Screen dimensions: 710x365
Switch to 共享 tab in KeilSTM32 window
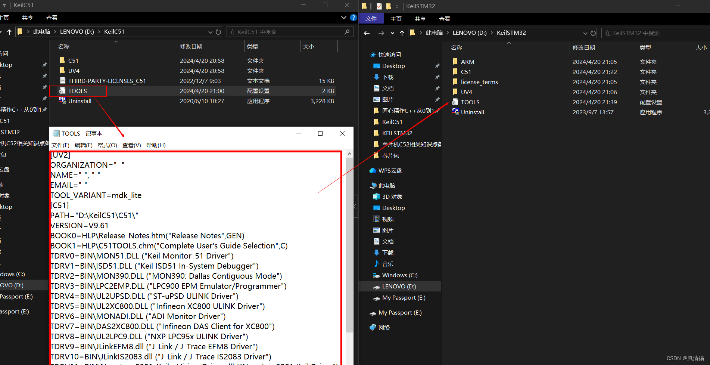(420, 19)
